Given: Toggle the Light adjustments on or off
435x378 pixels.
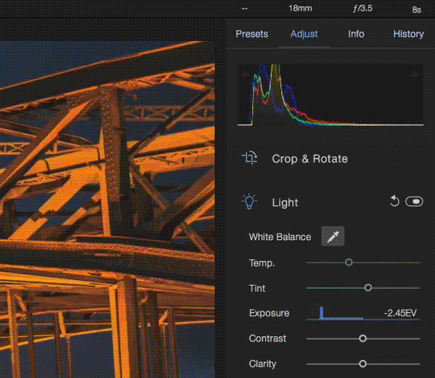Looking at the screenshot, I should coord(414,201).
